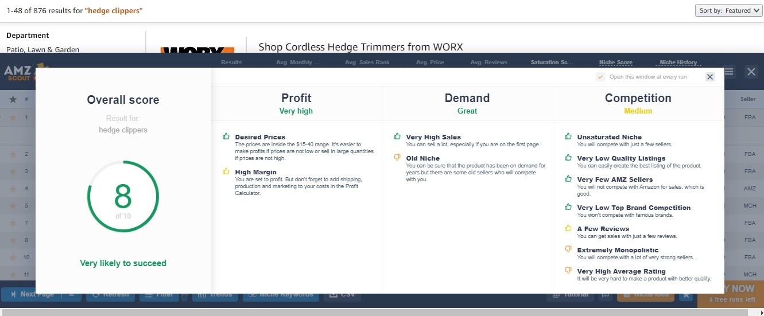Close the AMZScout extension panel
The image size is (764, 316).
coord(751,72)
